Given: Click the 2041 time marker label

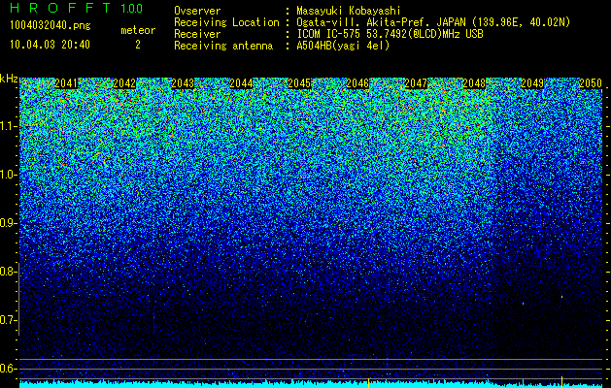Looking at the screenshot, I should [x=66, y=83].
